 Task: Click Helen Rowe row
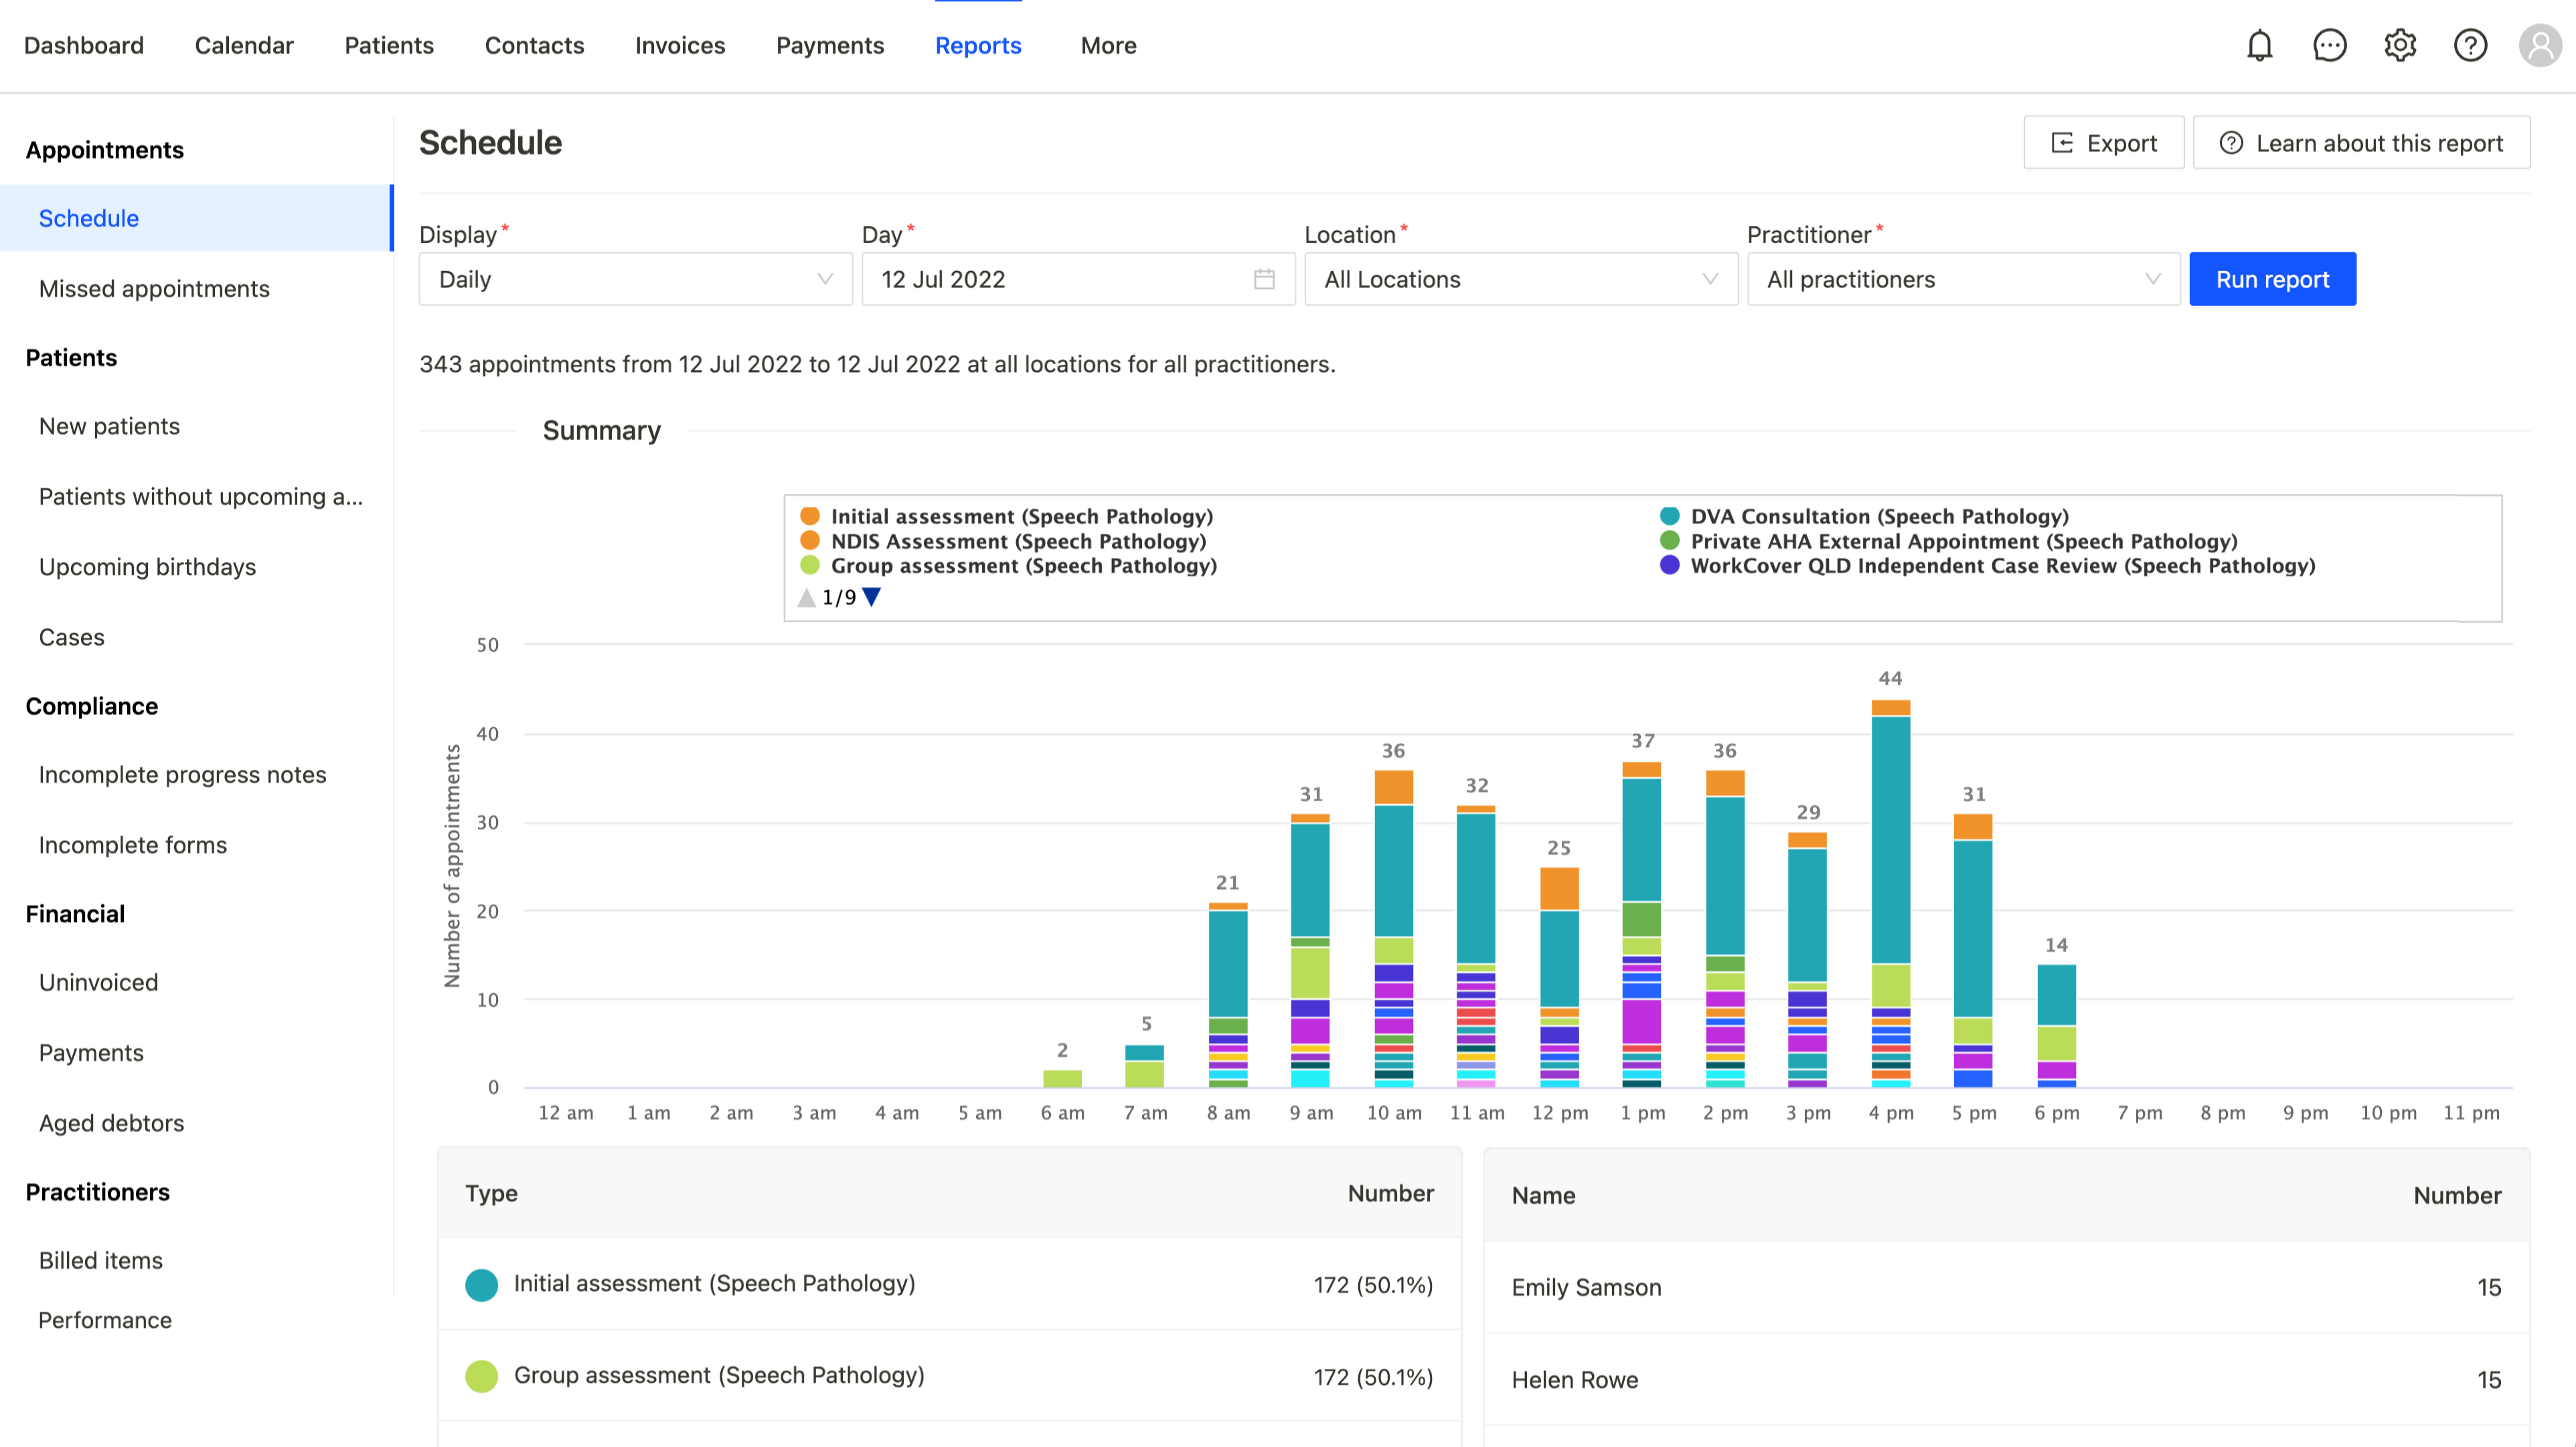[x=2006, y=1380]
